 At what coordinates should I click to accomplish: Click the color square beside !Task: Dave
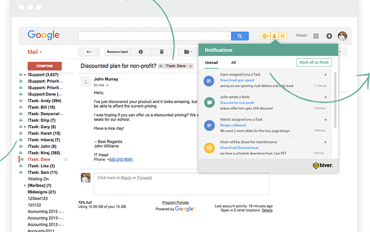(x=66, y=159)
